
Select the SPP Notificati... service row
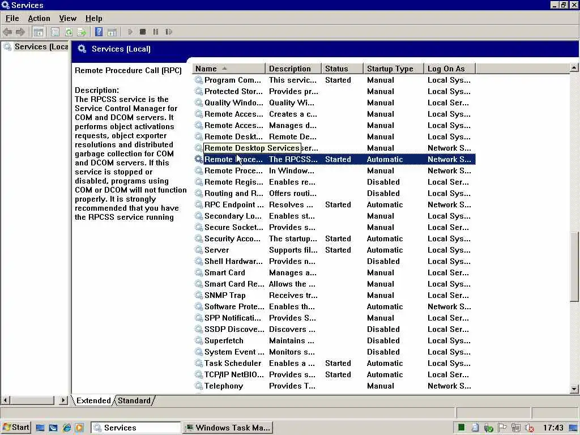[334, 318]
